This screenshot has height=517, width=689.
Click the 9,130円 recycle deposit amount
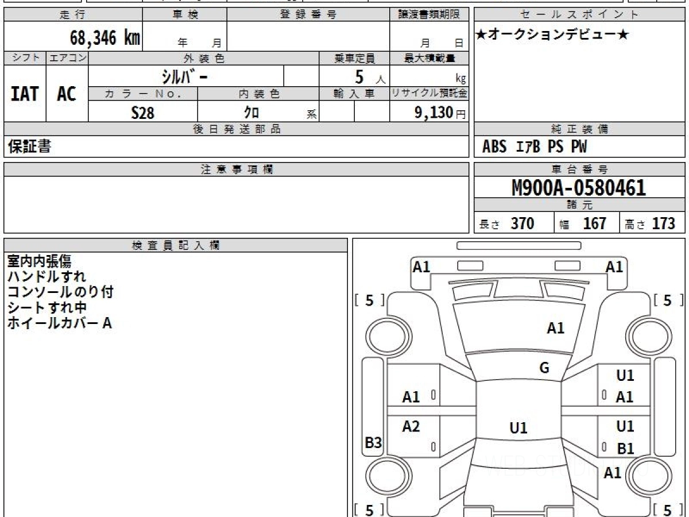pos(440,112)
